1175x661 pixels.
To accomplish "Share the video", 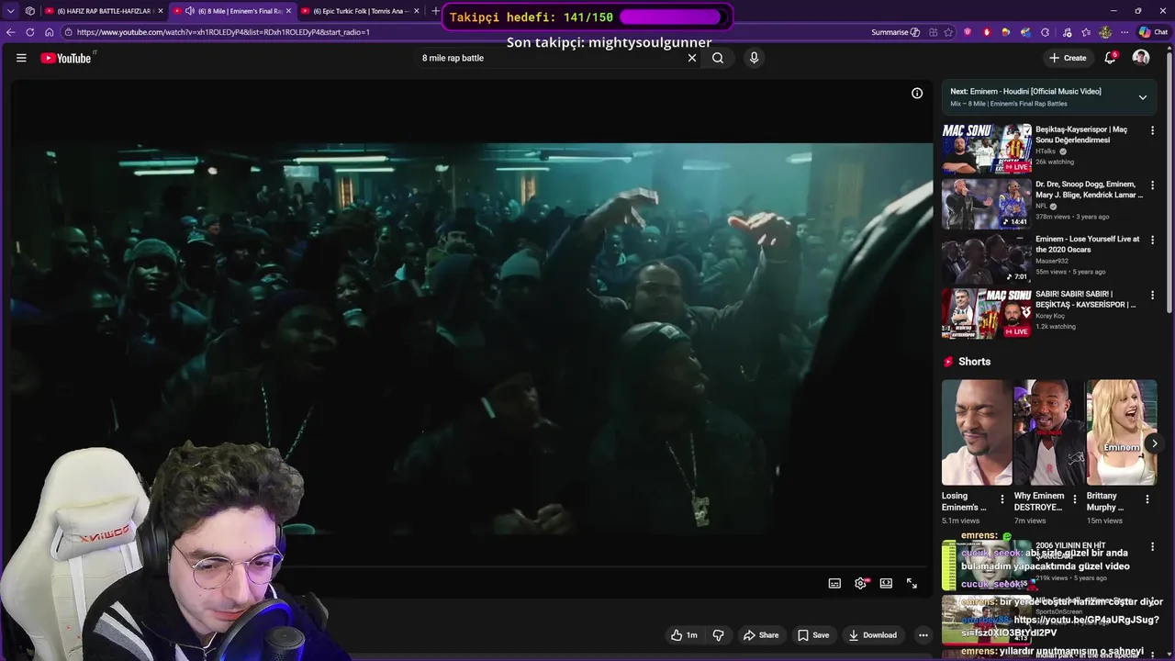I will click(x=761, y=635).
